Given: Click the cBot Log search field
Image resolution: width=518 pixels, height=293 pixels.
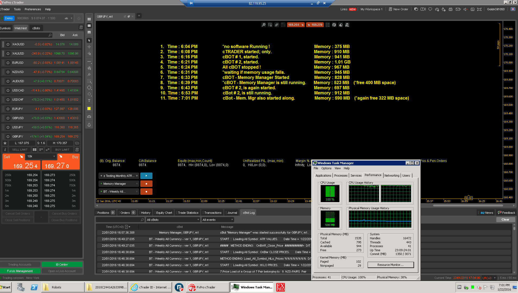Looking at the screenshot, I should tap(120, 220).
